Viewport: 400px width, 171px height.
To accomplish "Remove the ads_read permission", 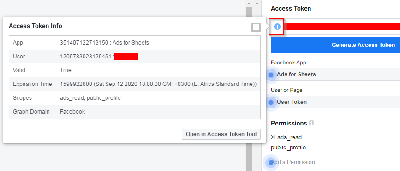I will coord(273,137).
